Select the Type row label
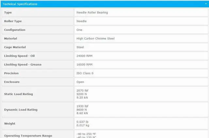The height and width of the screenshot is (138, 209). 8,12
